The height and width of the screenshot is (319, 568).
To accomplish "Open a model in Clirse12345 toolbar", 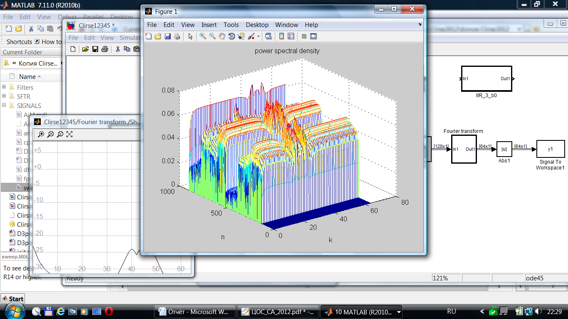I will tap(86, 49).
